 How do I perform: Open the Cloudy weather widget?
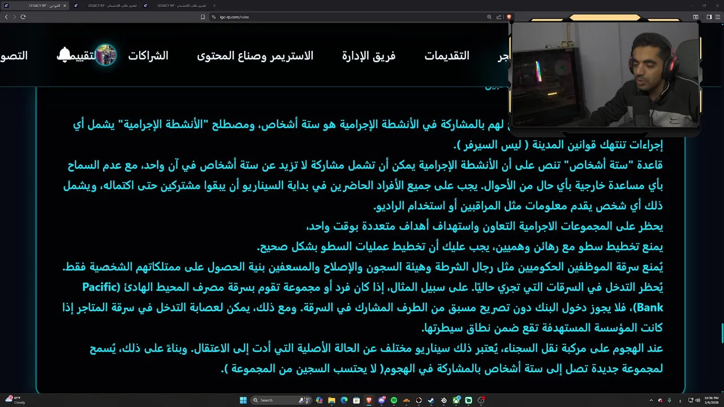click(15, 400)
